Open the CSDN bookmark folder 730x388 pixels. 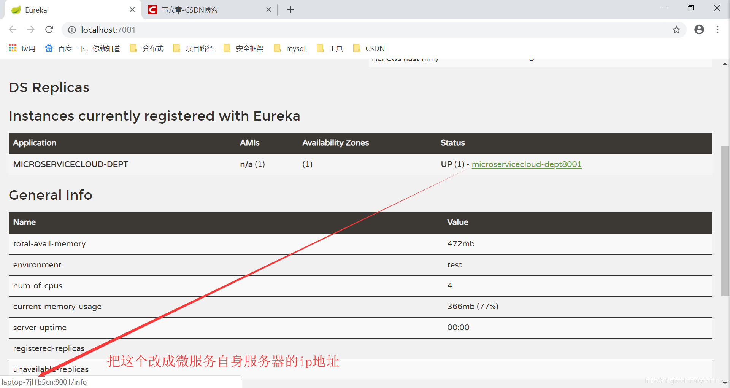369,48
